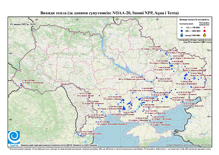Click the blue marker near Старокозаче label
This screenshot has width=219, height=155.
81,136
